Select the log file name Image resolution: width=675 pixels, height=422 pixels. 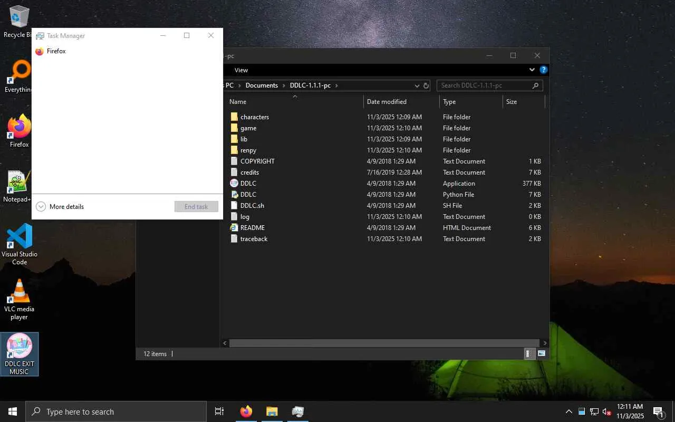[x=245, y=217]
